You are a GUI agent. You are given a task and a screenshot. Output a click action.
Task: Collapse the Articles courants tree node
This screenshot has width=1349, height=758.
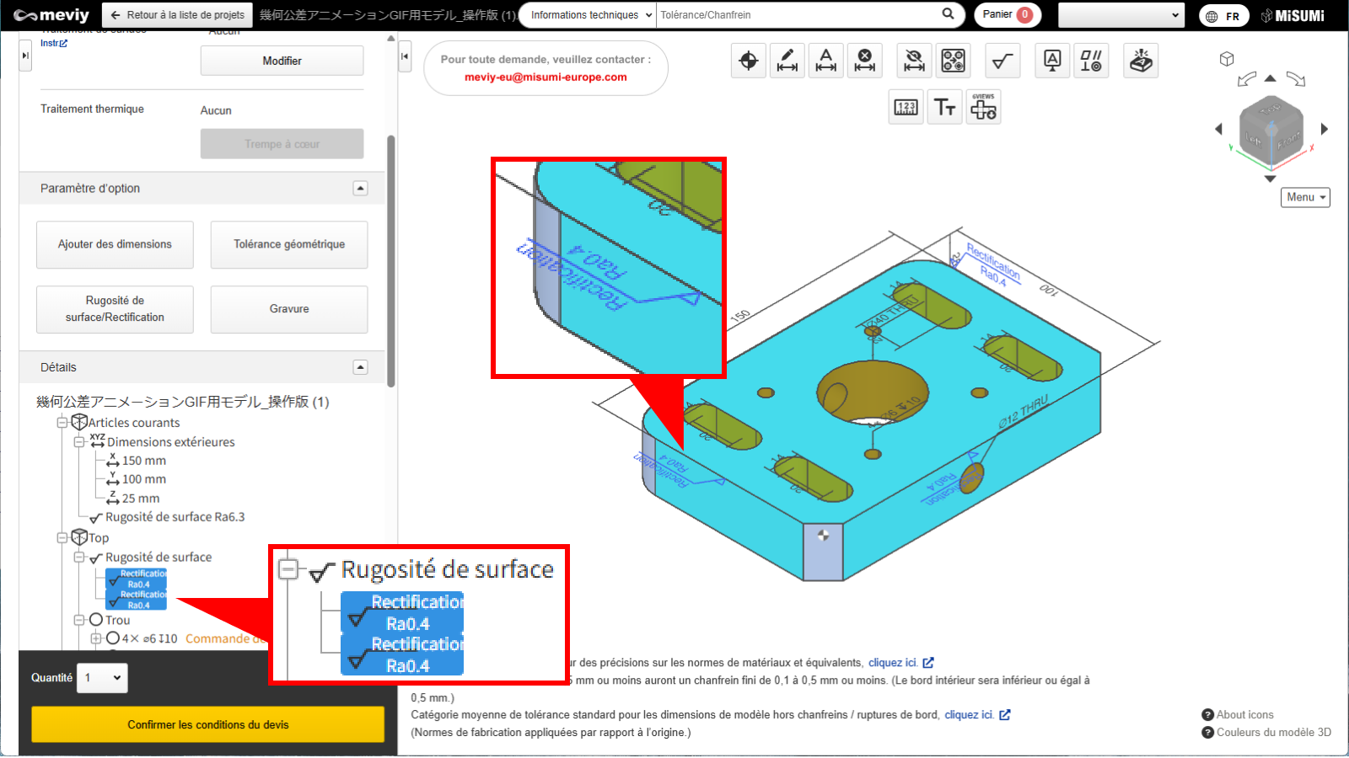coord(62,423)
